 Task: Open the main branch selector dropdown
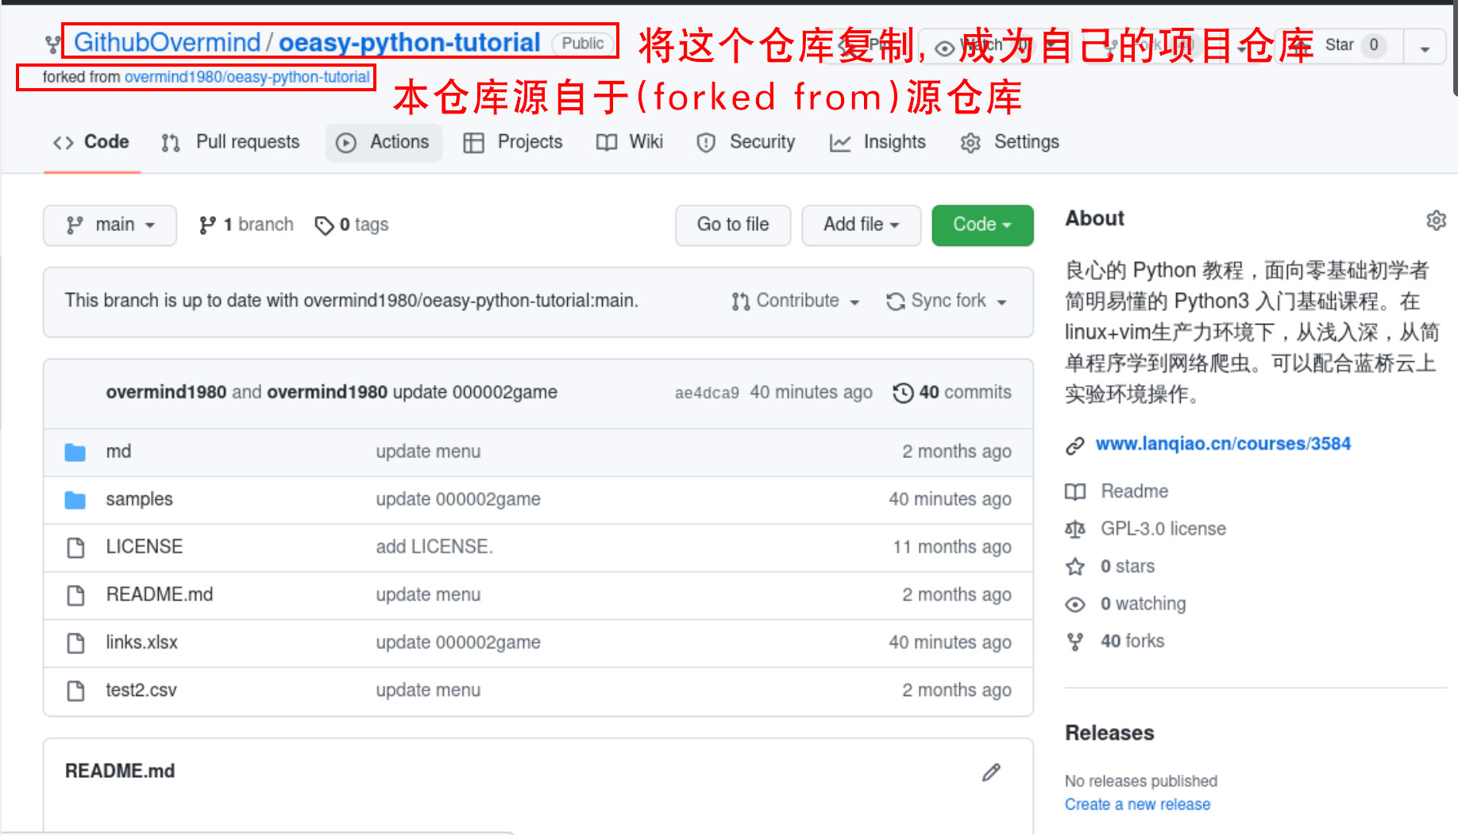(x=110, y=225)
